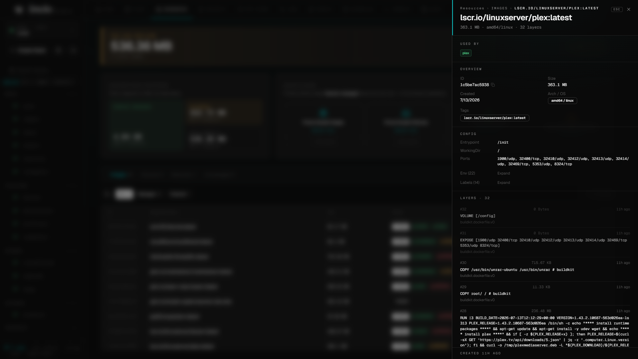Click the 715.67 KB size of layer #30

541,263
